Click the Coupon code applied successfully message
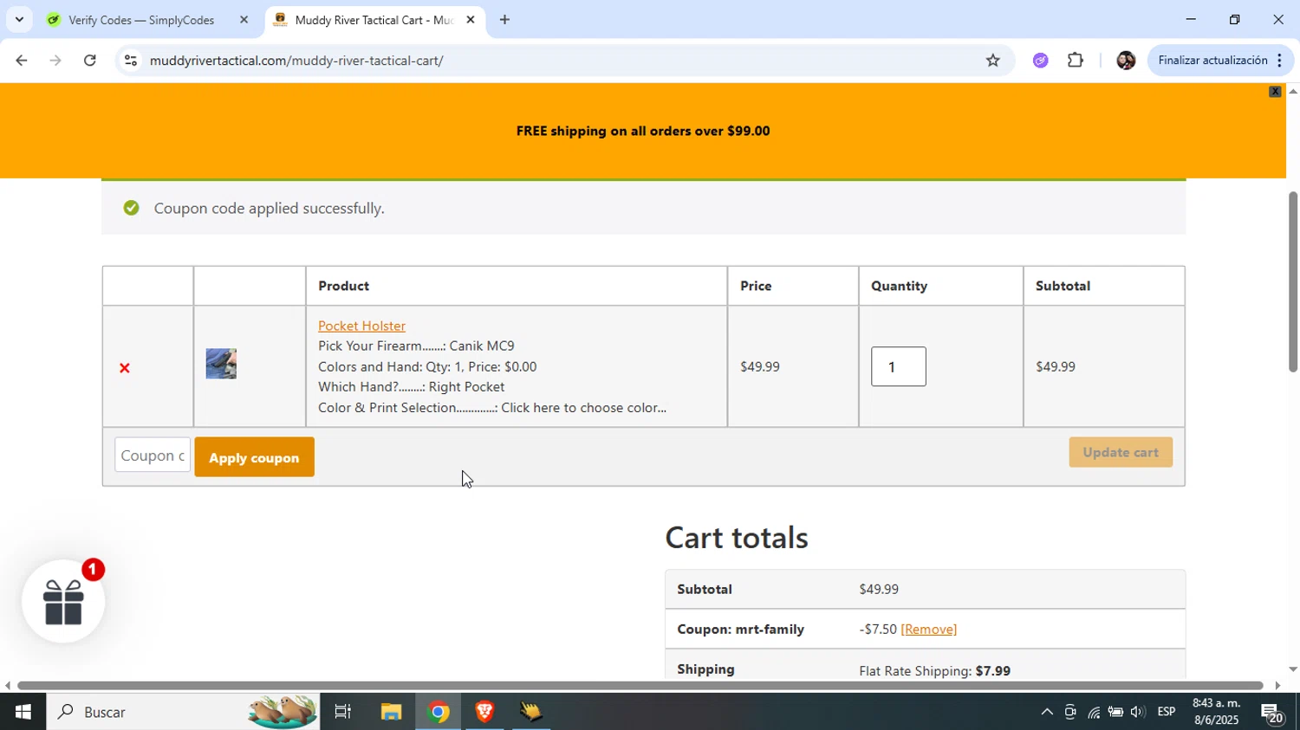The image size is (1300, 730). pyautogui.click(x=269, y=208)
